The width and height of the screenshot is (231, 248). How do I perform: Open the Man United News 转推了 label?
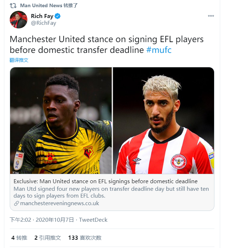tap(49, 5)
